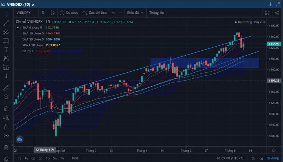The height and width of the screenshot is (162, 283).
Task: Select the down arrow marker tool
Action: point(6,76)
